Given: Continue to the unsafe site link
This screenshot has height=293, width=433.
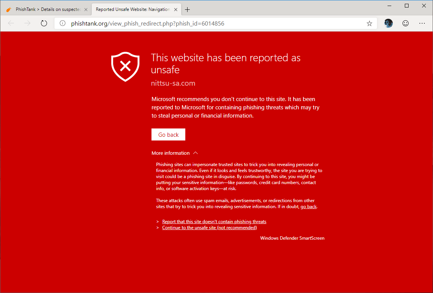Looking at the screenshot, I should point(209,228).
